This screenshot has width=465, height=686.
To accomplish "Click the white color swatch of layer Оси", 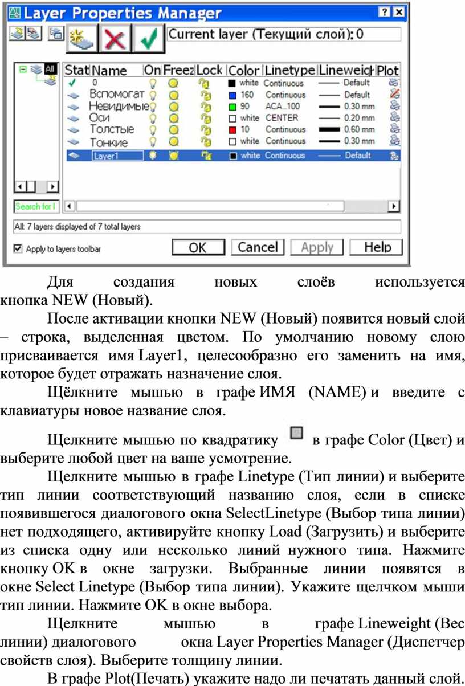I will (x=232, y=118).
